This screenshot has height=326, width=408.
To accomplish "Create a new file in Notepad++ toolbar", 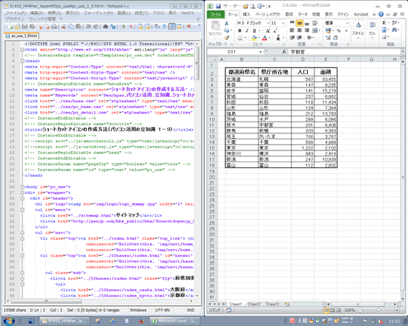I will pyautogui.click(x=10, y=26).
